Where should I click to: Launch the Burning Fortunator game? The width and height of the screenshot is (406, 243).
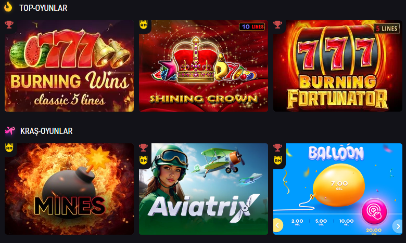click(338, 66)
